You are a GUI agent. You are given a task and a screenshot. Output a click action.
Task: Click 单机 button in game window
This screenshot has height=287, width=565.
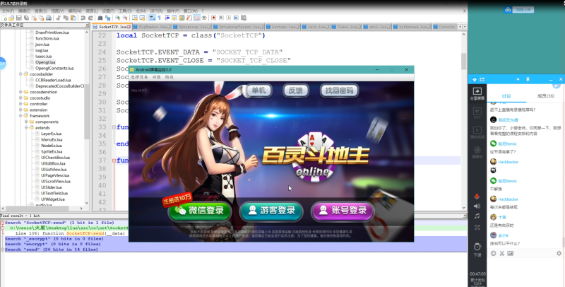(x=258, y=90)
